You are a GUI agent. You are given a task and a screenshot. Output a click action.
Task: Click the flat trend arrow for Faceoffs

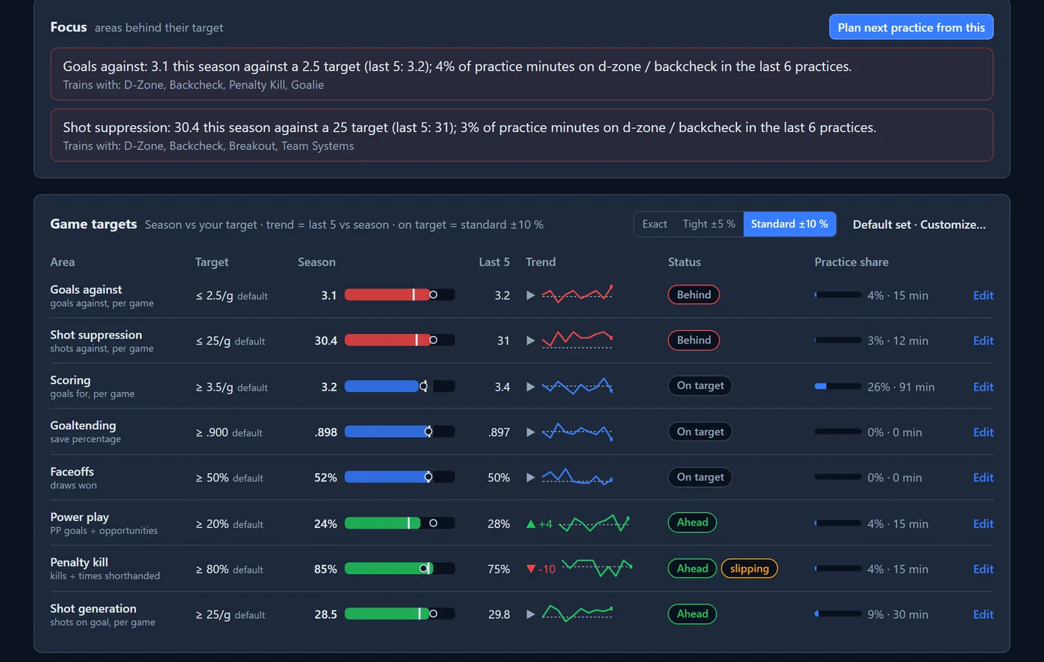tap(530, 478)
